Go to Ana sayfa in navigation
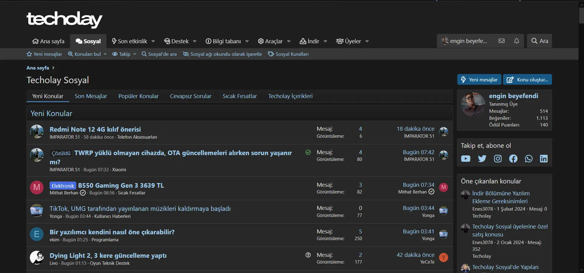 pyautogui.click(x=48, y=41)
